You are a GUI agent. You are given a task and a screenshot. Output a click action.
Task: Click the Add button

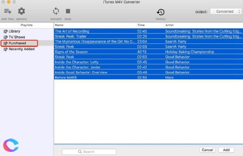pyautogui.click(x=226, y=150)
